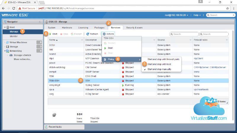The image size is (237, 133).
Task: Collapse the Host tree node
Action: (5, 27)
